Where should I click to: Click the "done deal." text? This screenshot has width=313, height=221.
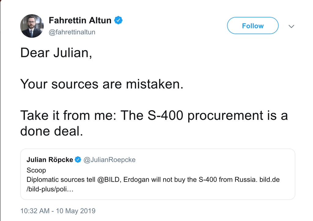51,131
